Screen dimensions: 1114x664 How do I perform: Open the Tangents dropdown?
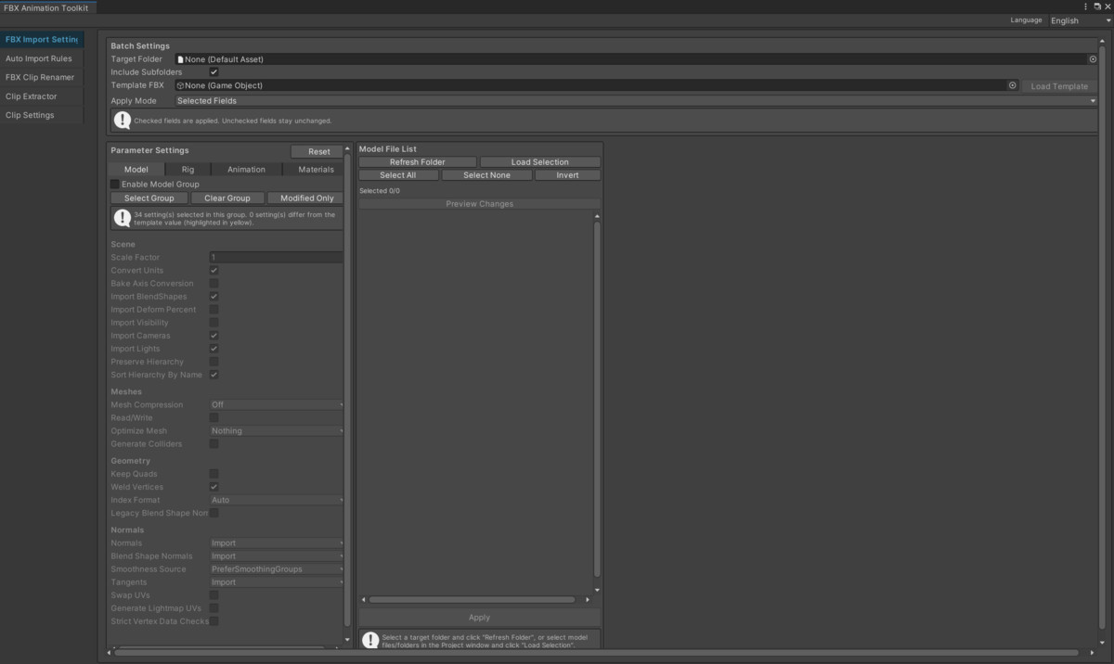pyautogui.click(x=277, y=582)
